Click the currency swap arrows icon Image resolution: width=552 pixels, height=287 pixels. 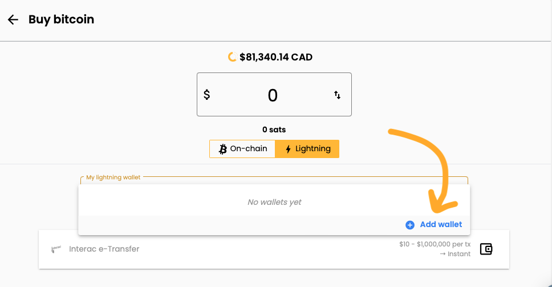point(337,95)
